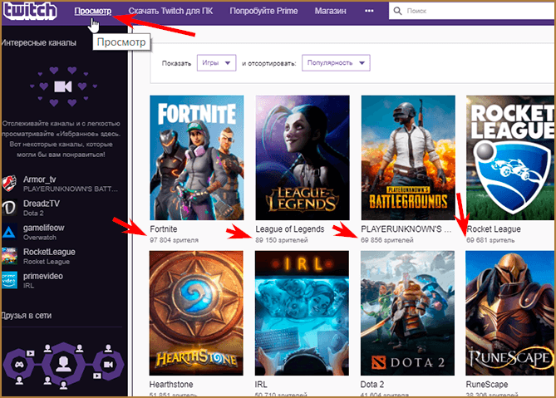This screenshot has height=398, width=556.
Task: Click 'Overwatch' under gamelifeow
Action: click(40, 237)
